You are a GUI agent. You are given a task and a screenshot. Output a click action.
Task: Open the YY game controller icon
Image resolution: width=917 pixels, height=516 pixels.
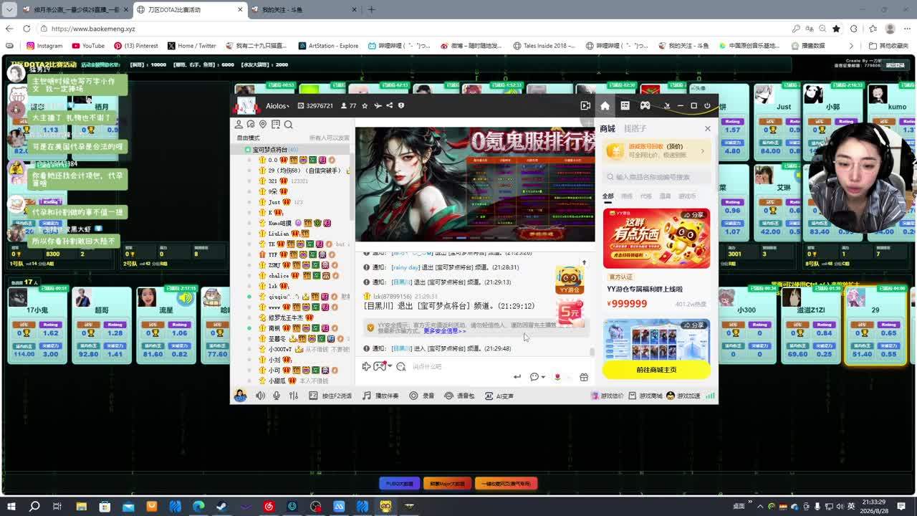645,105
